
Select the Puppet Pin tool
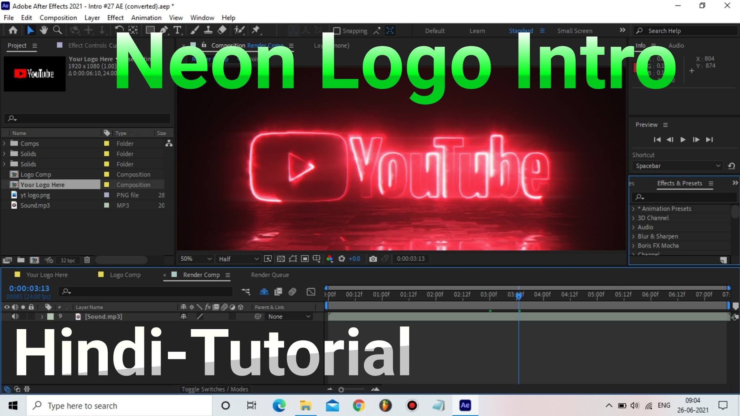click(x=256, y=30)
